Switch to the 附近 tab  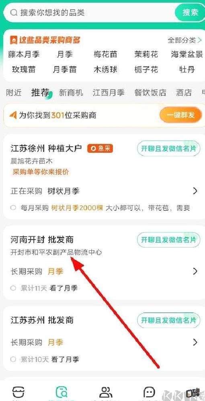(14, 92)
